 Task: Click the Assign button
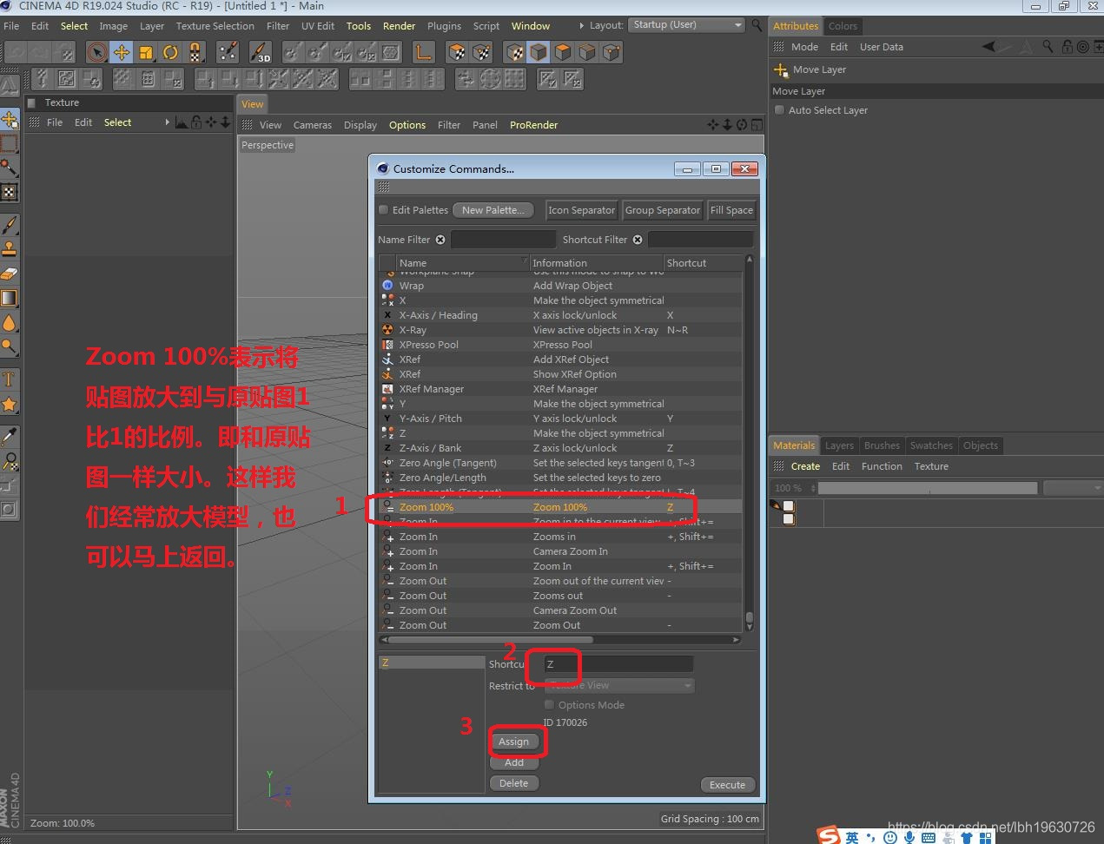514,742
